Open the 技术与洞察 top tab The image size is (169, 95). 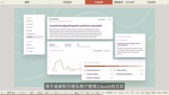tap(130, 2)
